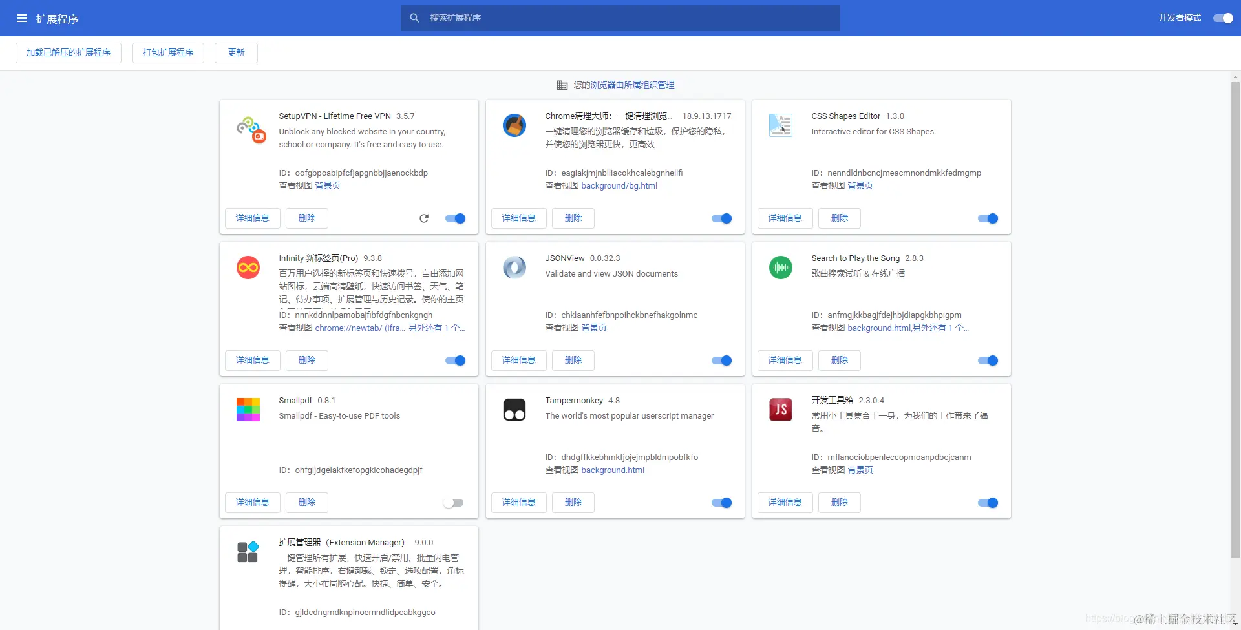This screenshot has width=1241, height=630.
Task: Open chrome://newtab/ view link
Action: (x=360, y=328)
